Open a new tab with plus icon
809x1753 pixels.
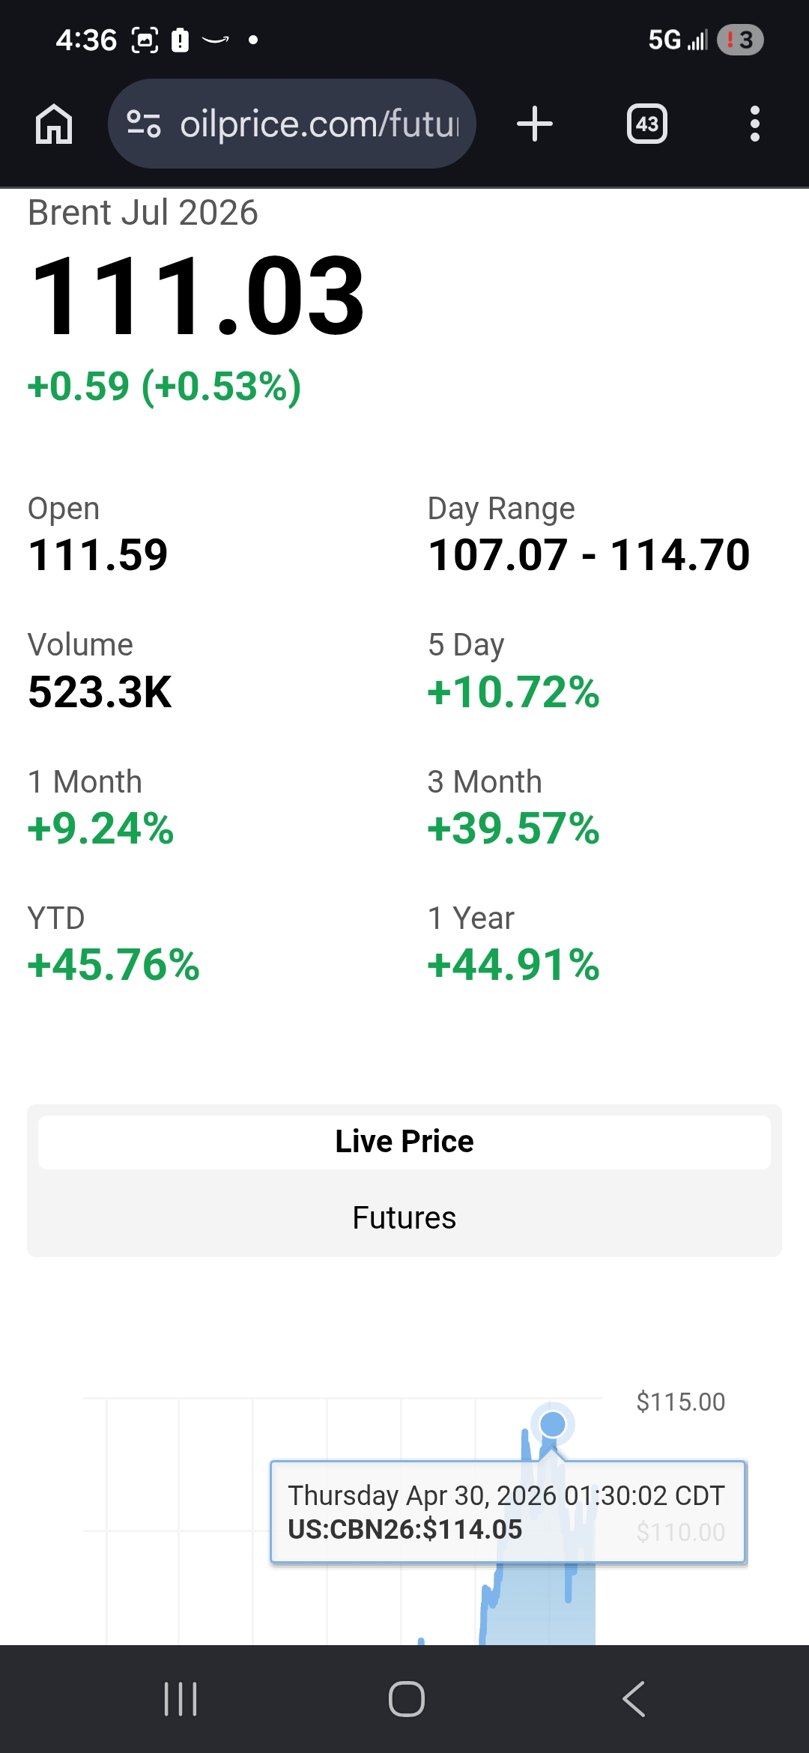[x=535, y=124]
